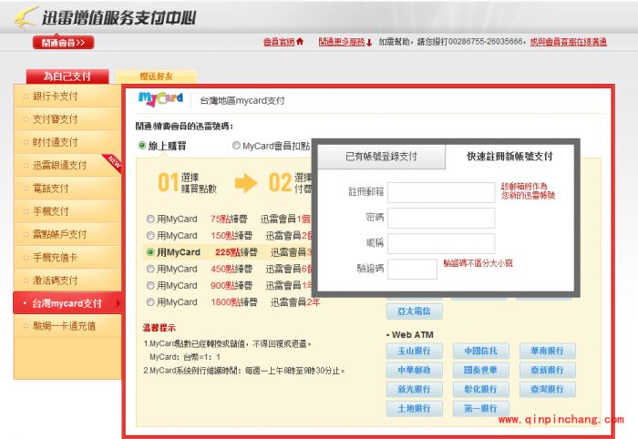Viewport: 638px width, 439px height.
Task: Click the down arrow beside 開通更多服務
Action: (369, 42)
